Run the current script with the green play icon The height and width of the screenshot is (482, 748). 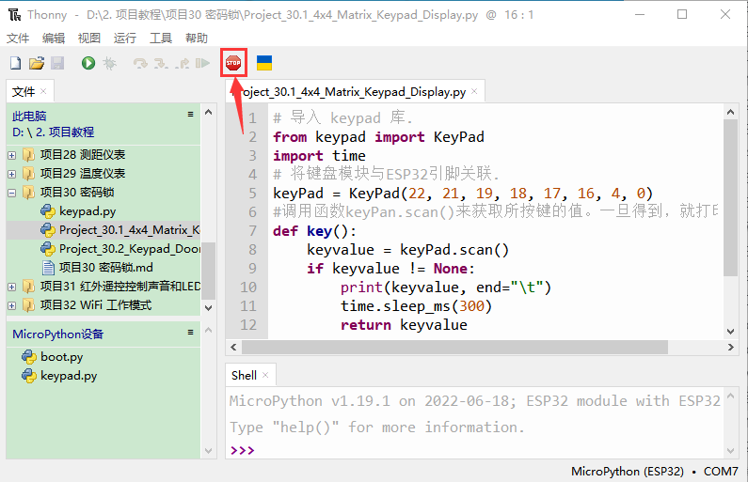point(88,63)
